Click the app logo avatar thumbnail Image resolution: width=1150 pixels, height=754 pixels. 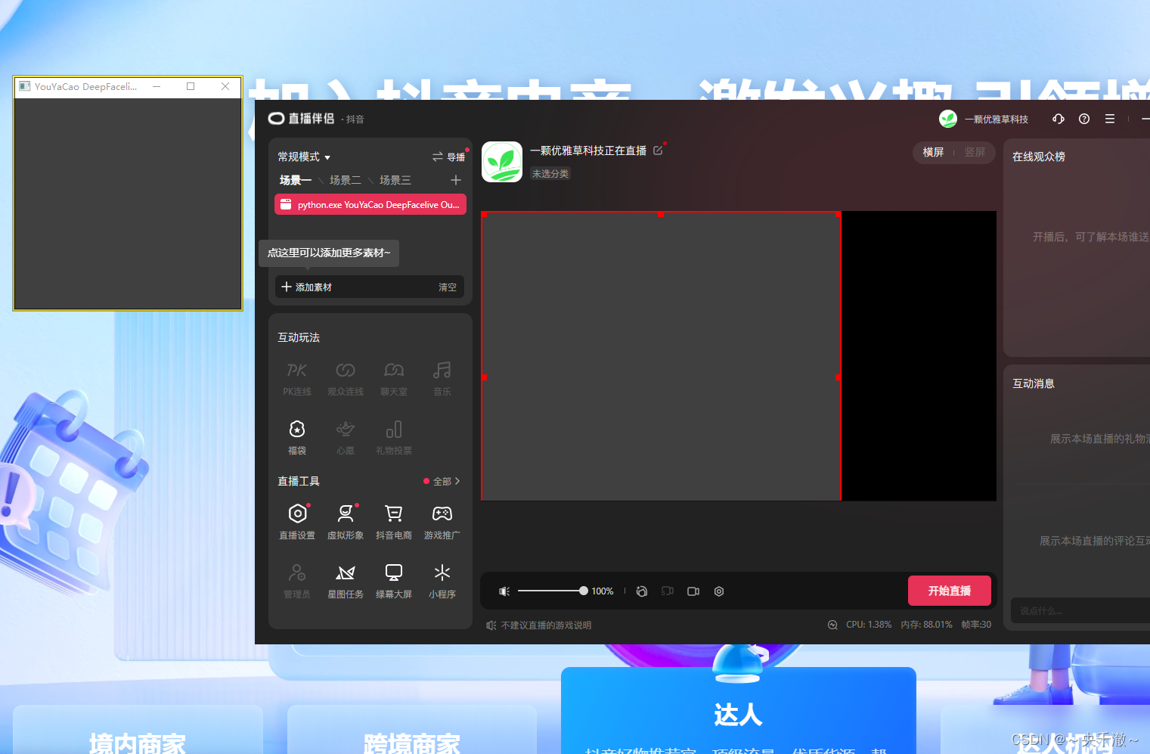502,162
